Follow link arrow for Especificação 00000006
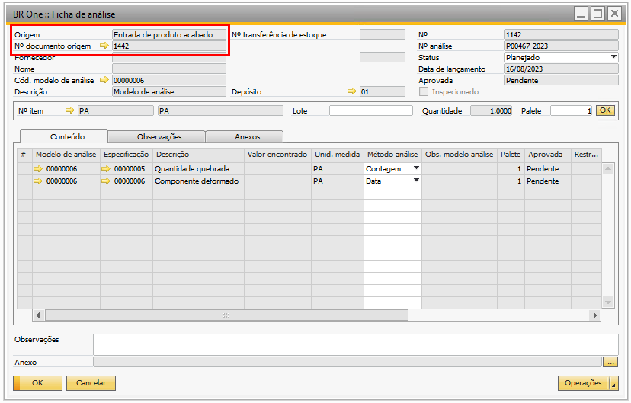Screen dimensions: 631x403 pyautogui.click(x=107, y=181)
